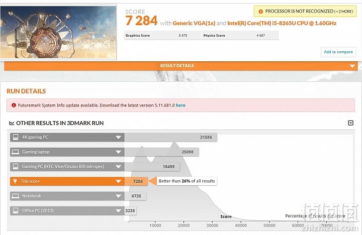Click the 18459 score bar

coord(152,167)
